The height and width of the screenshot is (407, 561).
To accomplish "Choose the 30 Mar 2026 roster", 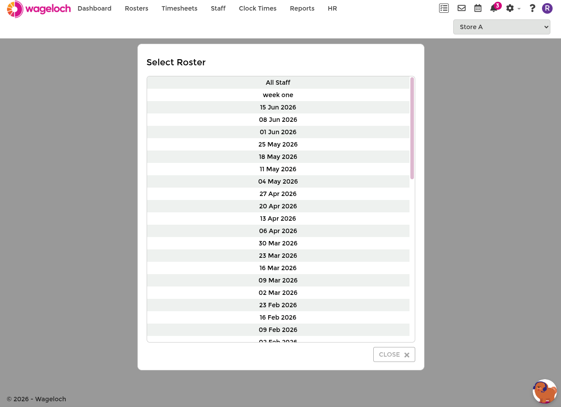I will point(278,243).
